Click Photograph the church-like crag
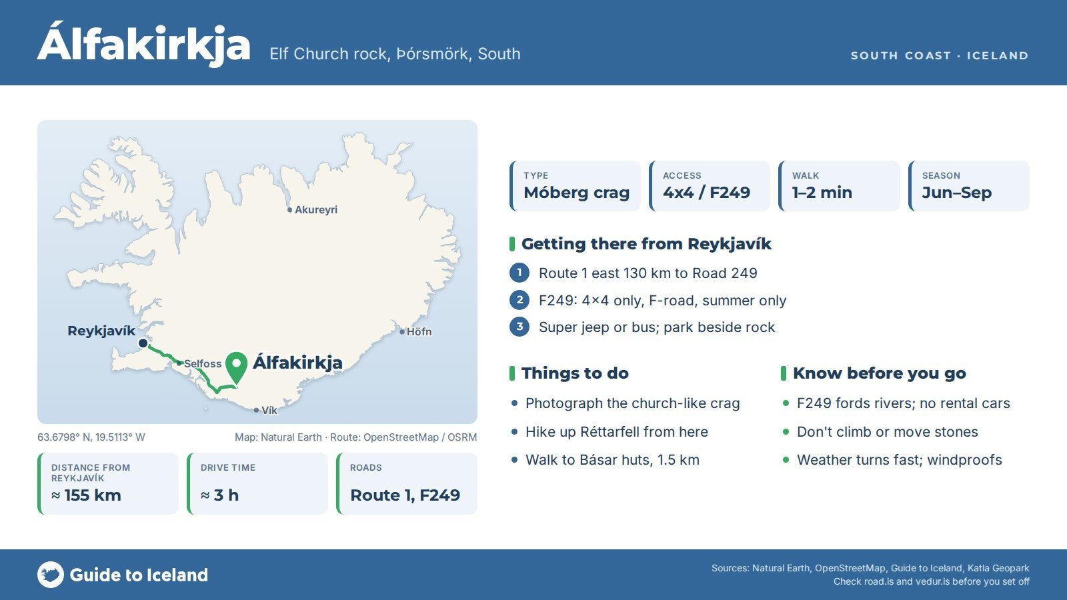This screenshot has width=1067, height=600. pyautogui.click(x=633, y=403)
